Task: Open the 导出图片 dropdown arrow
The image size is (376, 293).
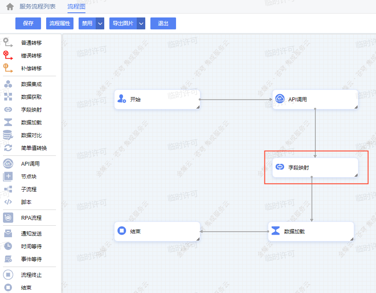Action: (141, 23)
